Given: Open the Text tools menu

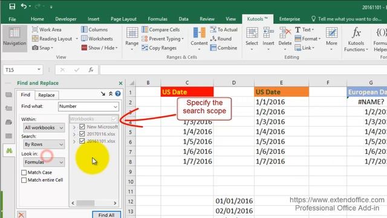Looking at the screenshot, I should pyautogui.click(x=304, y=30).
